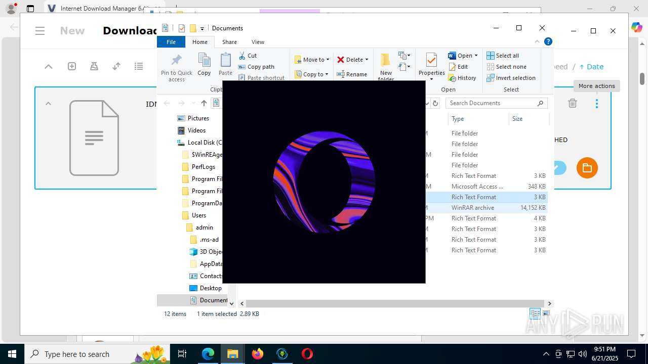Image resolution: width=648 pixels, height=364 pixels.
Task: Collapse the download toolbar up-chevron
Action: (49, 66)
